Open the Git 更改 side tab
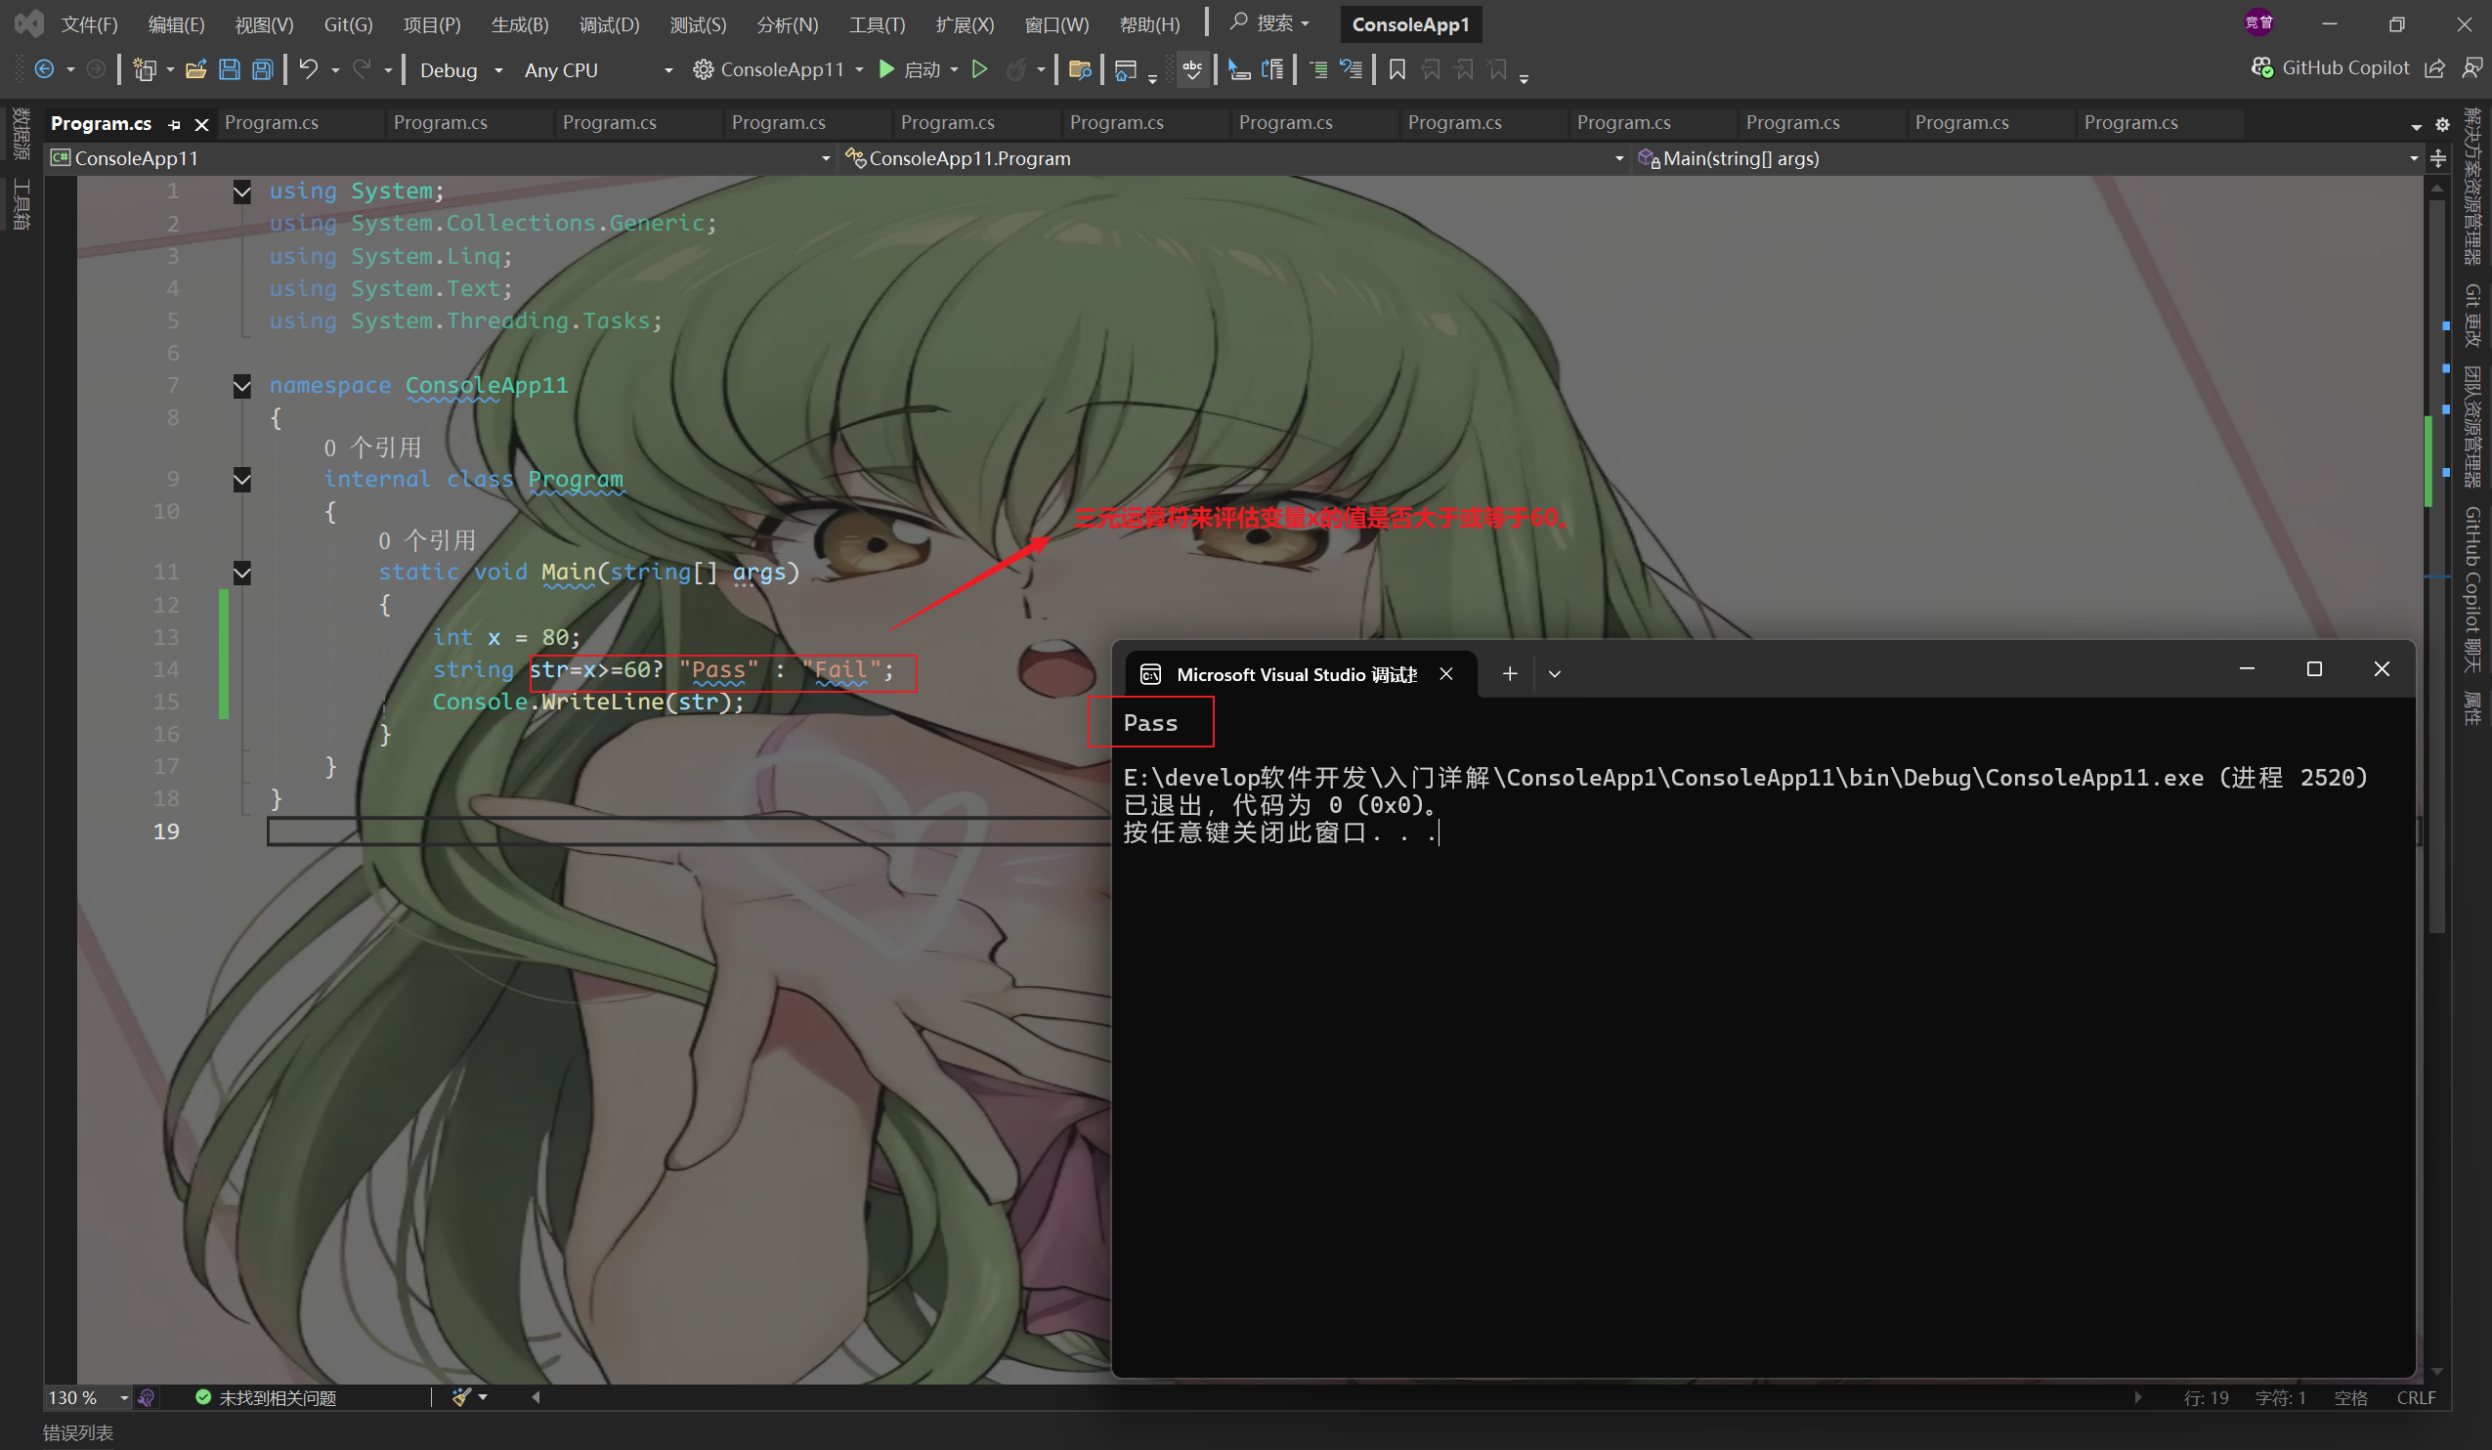The width and height of the screenshot is (2492, 1450). click(2472, 316)
